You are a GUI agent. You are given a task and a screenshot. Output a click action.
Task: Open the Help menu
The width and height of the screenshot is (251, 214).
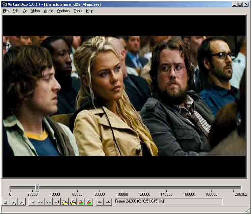point(90,11)
